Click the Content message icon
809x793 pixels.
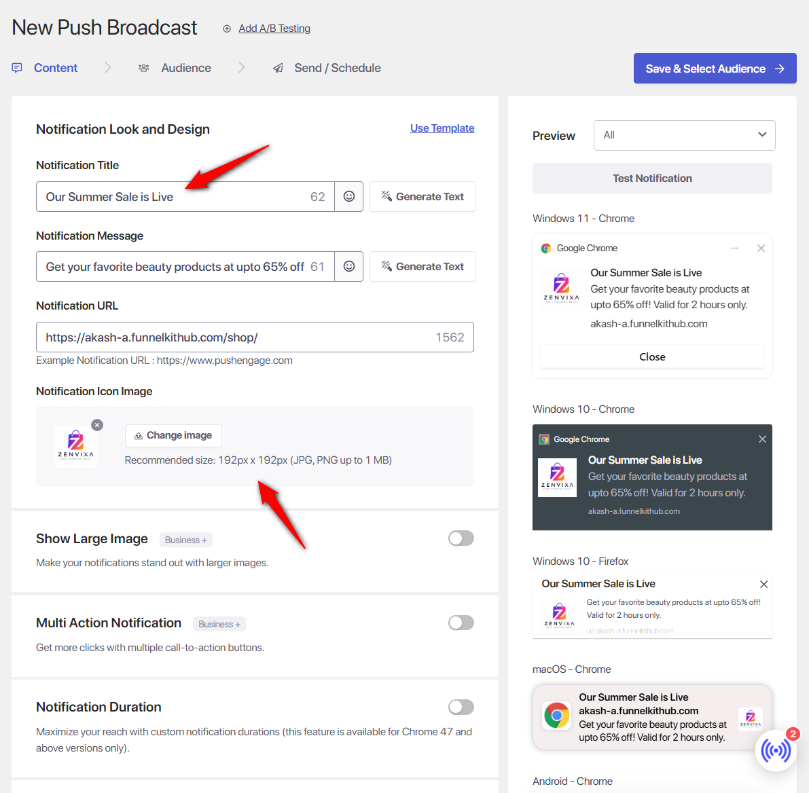[x=17, y=68]
